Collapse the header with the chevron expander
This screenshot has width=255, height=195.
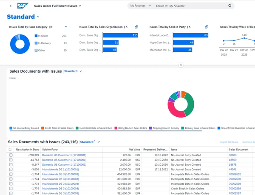coord(181,65)
